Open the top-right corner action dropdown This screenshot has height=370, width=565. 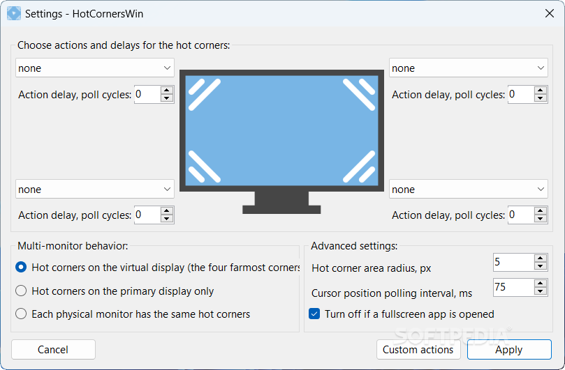point(469,68)
